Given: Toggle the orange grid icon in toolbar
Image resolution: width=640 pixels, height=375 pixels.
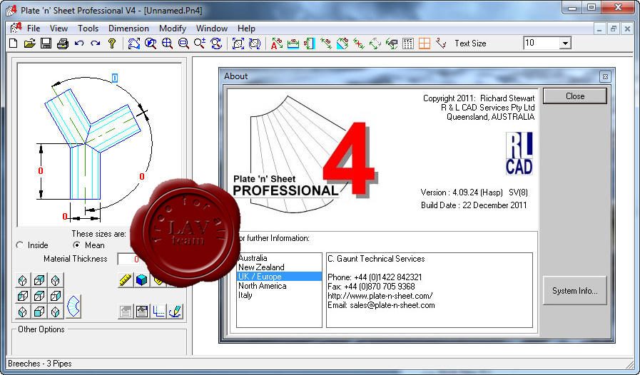Looking at the screenshot, I should [425, 43].
